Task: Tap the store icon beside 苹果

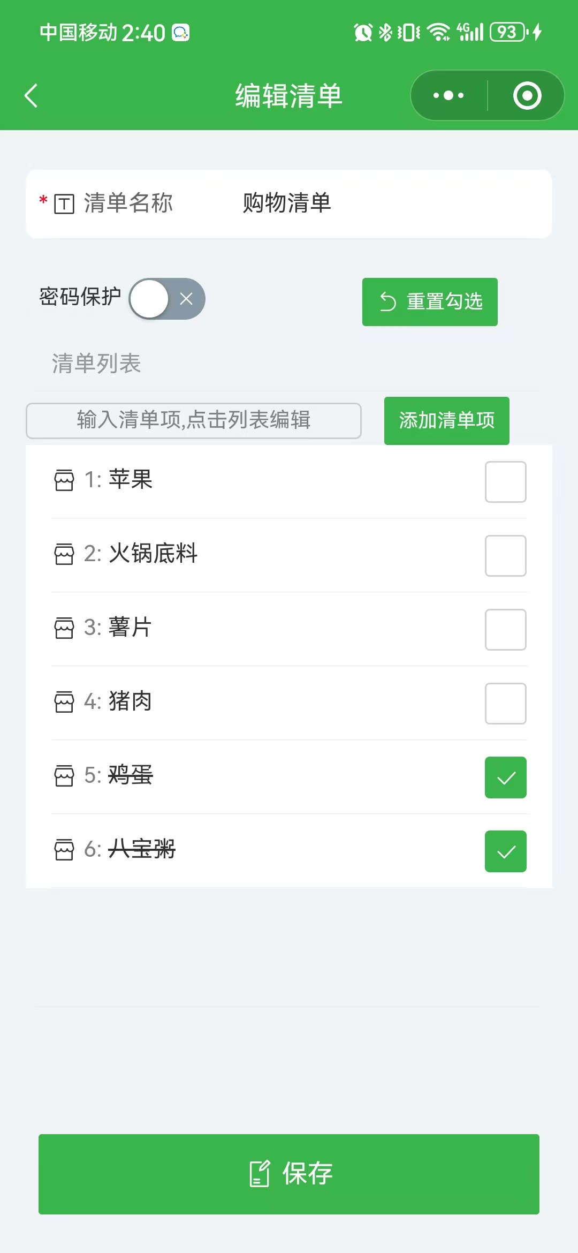Action: (x=64, y=480)
